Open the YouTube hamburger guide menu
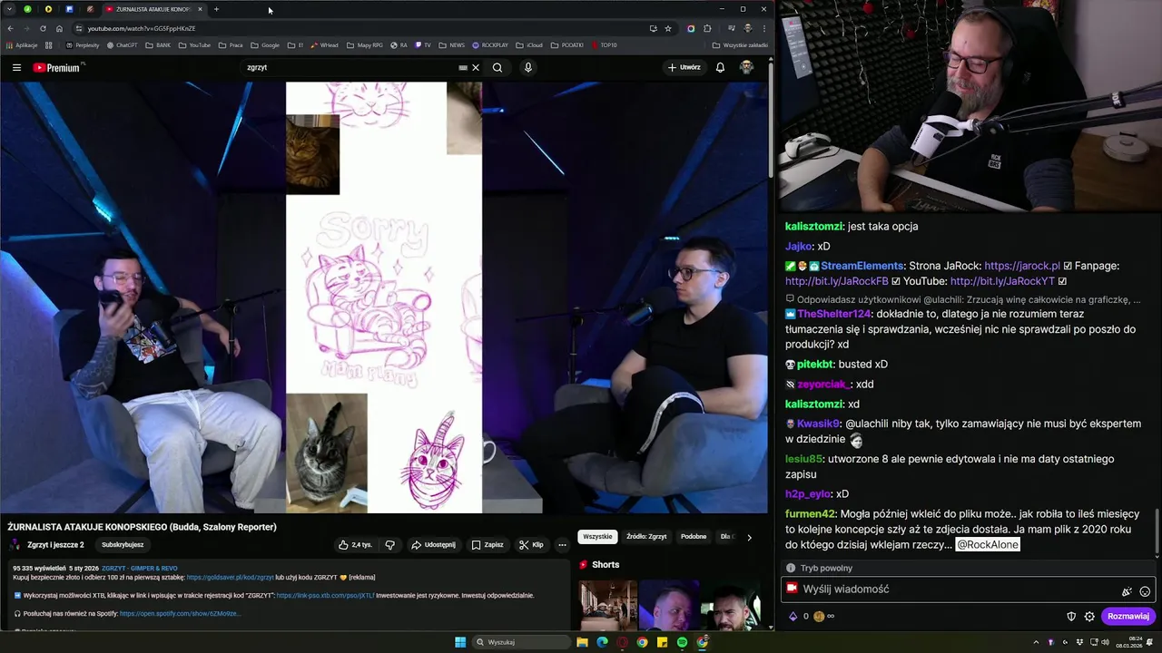 pyautogui.click(x=16, y=67)
